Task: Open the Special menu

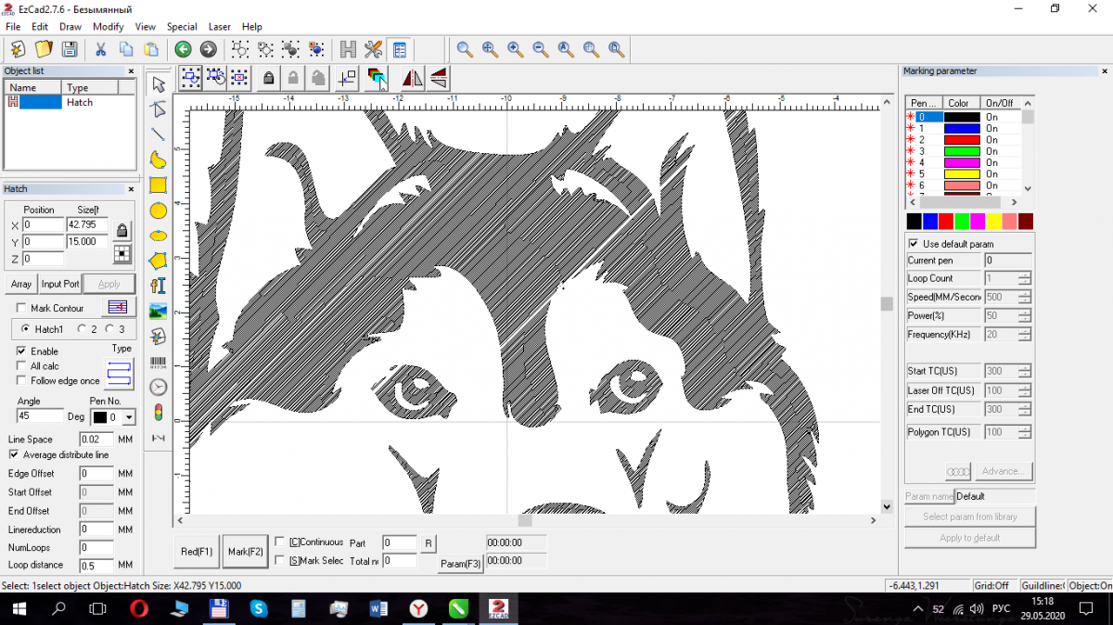Action: (x=182, y=27)
